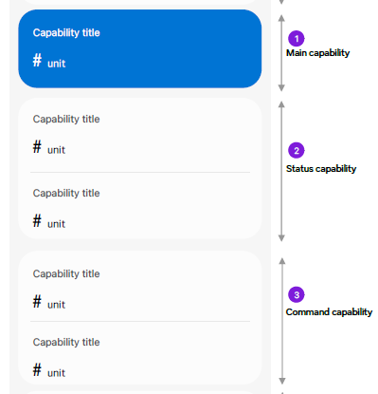This screenshot has height=394, width=378.
Task: Click the white unit text in blue card
Action: [x=56, y=64]
